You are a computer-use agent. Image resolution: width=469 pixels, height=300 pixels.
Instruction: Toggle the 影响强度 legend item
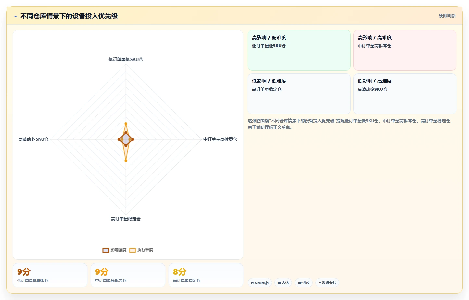pyautogui.click(x=114, y=250)
